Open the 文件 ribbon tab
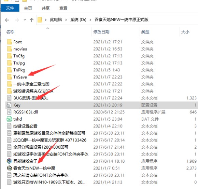Screen dimensions: 198x189 coord(10,8)
